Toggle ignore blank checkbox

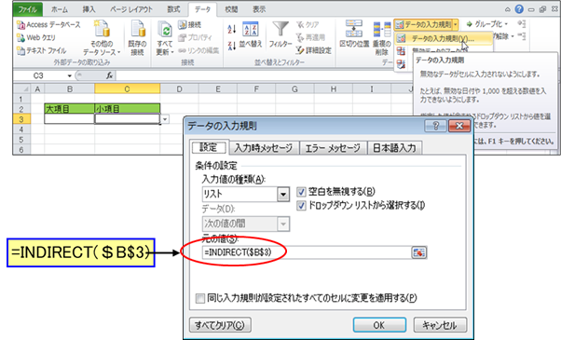point(301,192)
